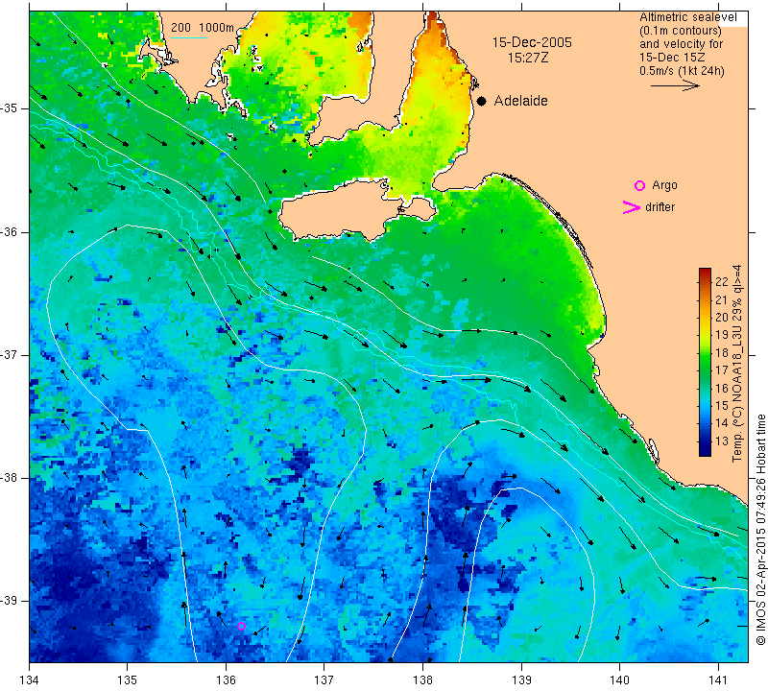Click the '-35' latitude axis label

pos(10,108)
